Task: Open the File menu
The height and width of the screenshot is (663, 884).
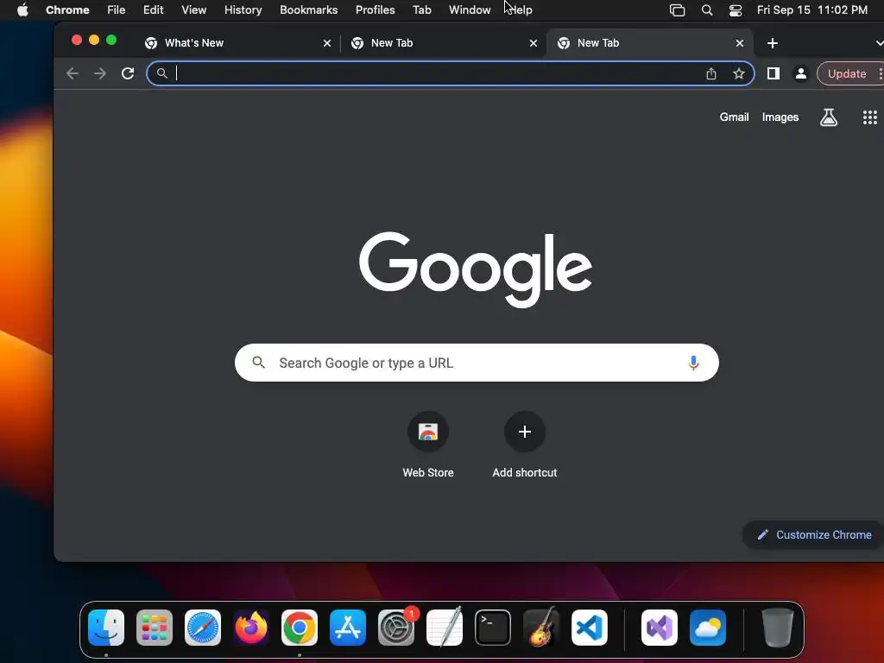Action: point(117,9)
